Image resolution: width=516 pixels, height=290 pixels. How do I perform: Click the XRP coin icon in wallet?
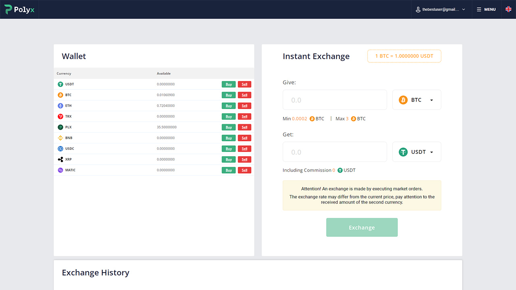pyautogui.click(x=60, y=159)
